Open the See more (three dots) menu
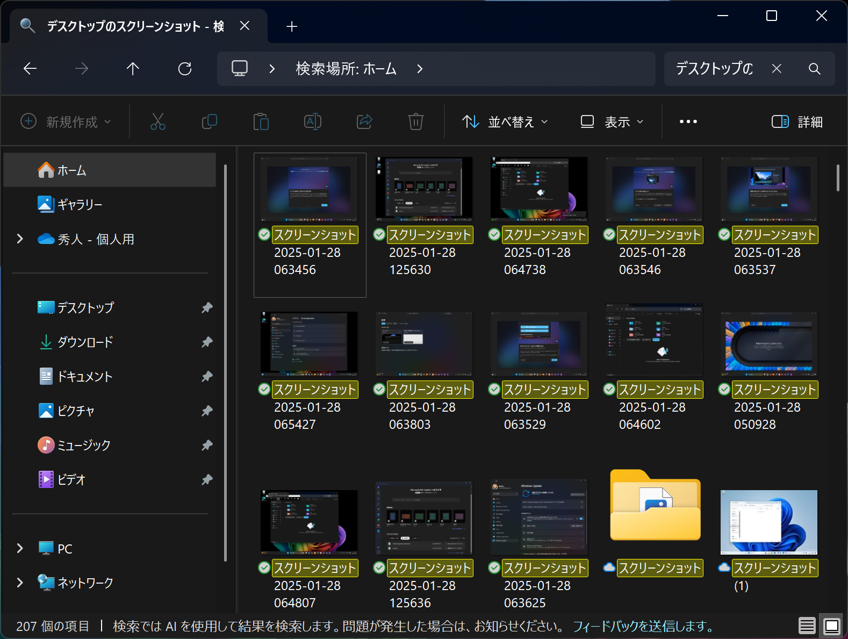This screenshot has width=848, height=639. point(688,122)
